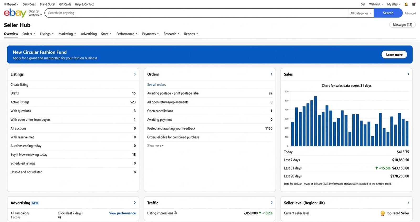Viewport: 420px width, 222px height.
Task: Expand the All Categories dropdown
Action: [x=360, y=13]
